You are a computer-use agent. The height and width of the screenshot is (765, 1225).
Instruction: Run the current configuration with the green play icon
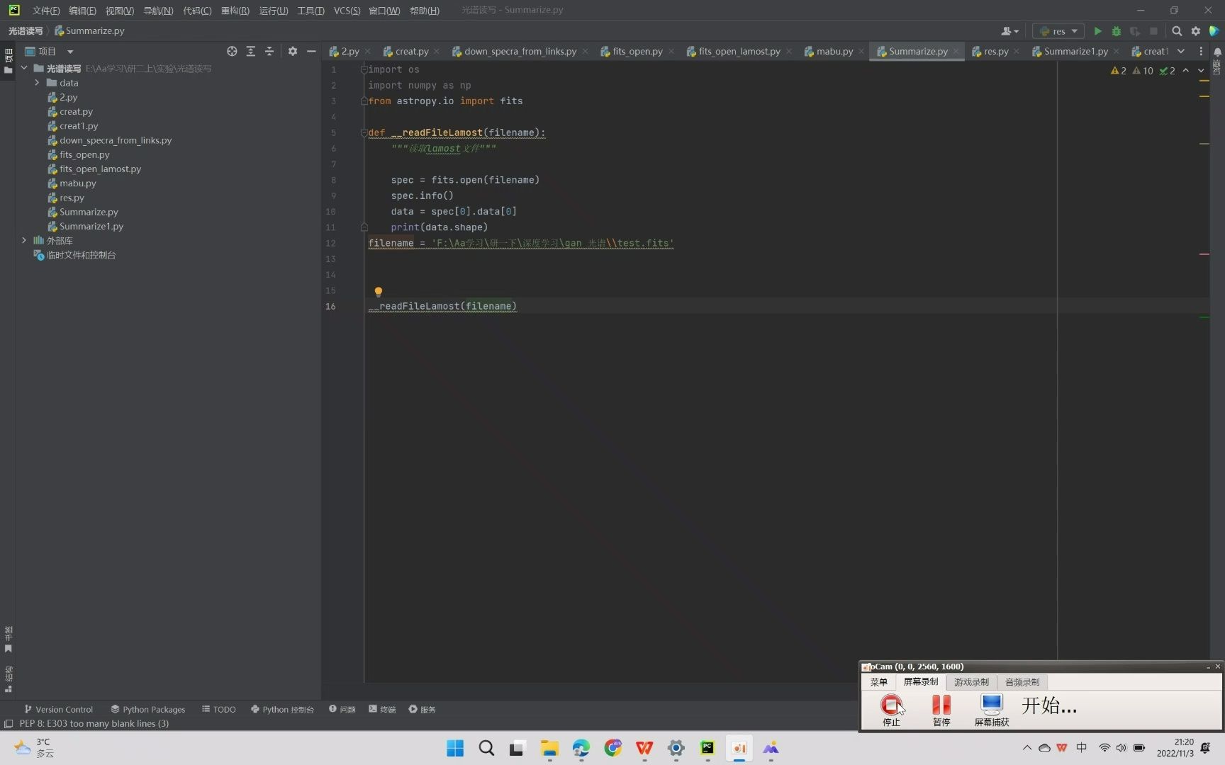1097,31
